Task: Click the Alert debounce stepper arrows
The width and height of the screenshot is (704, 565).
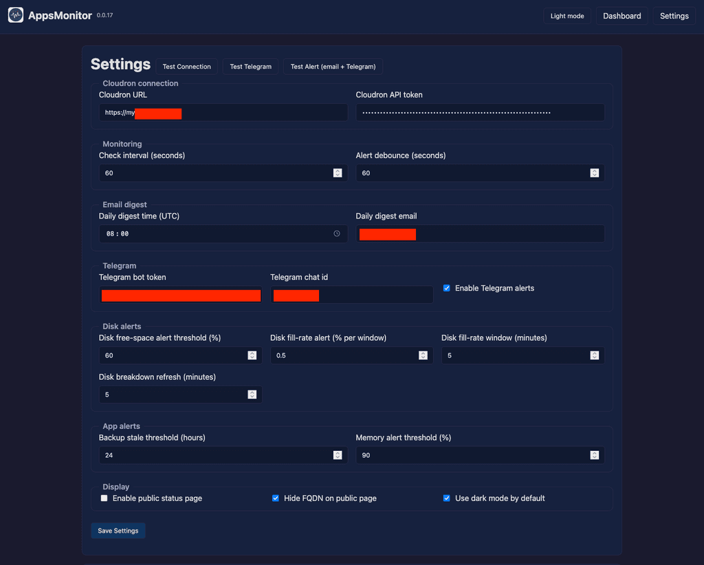Action: click(595, 173)
